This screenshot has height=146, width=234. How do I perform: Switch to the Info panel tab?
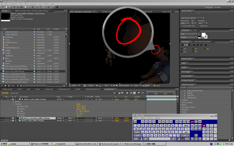click(x=195, y=30)
